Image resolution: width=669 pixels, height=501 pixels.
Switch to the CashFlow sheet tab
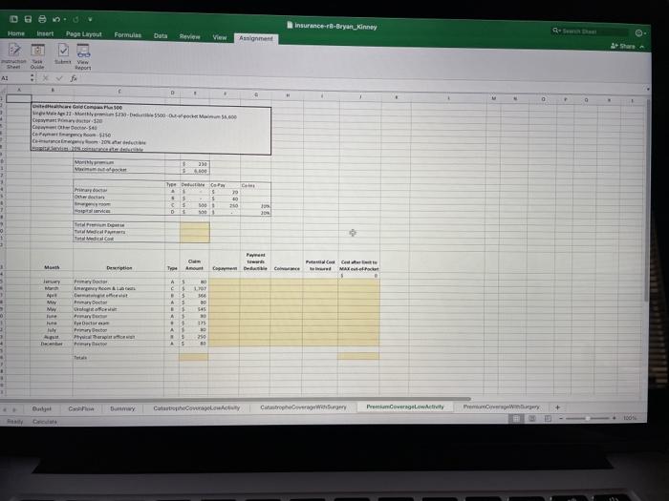81,408
